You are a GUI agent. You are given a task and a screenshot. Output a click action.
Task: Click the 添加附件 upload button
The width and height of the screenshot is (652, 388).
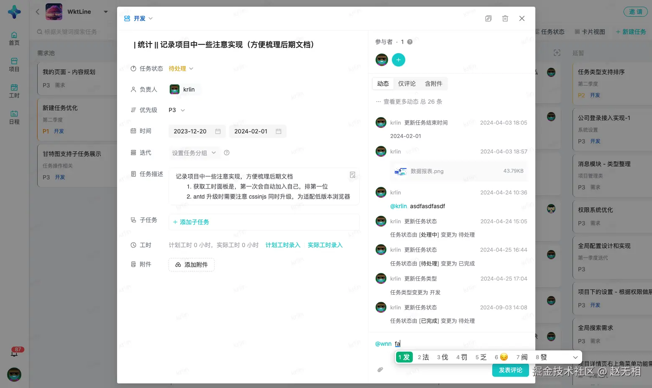(192, 265)
